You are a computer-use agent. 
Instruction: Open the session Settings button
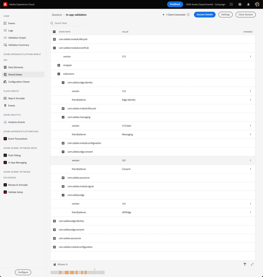[x=225, y=15]
